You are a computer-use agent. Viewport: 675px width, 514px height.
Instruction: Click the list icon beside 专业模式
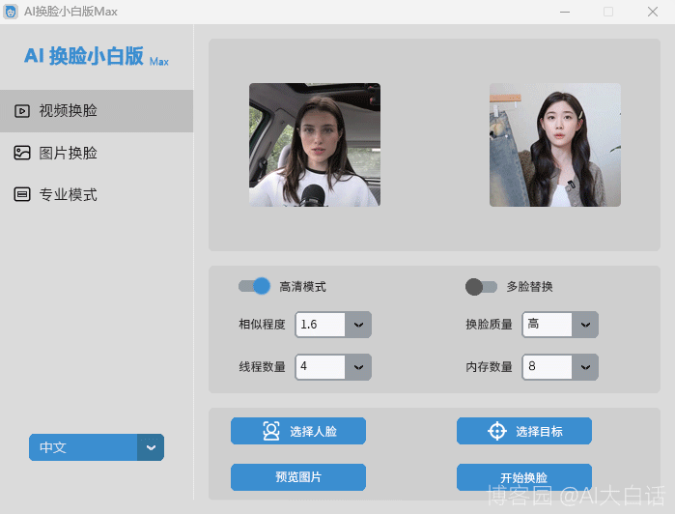pyautogui.click(x=22, y=195)
